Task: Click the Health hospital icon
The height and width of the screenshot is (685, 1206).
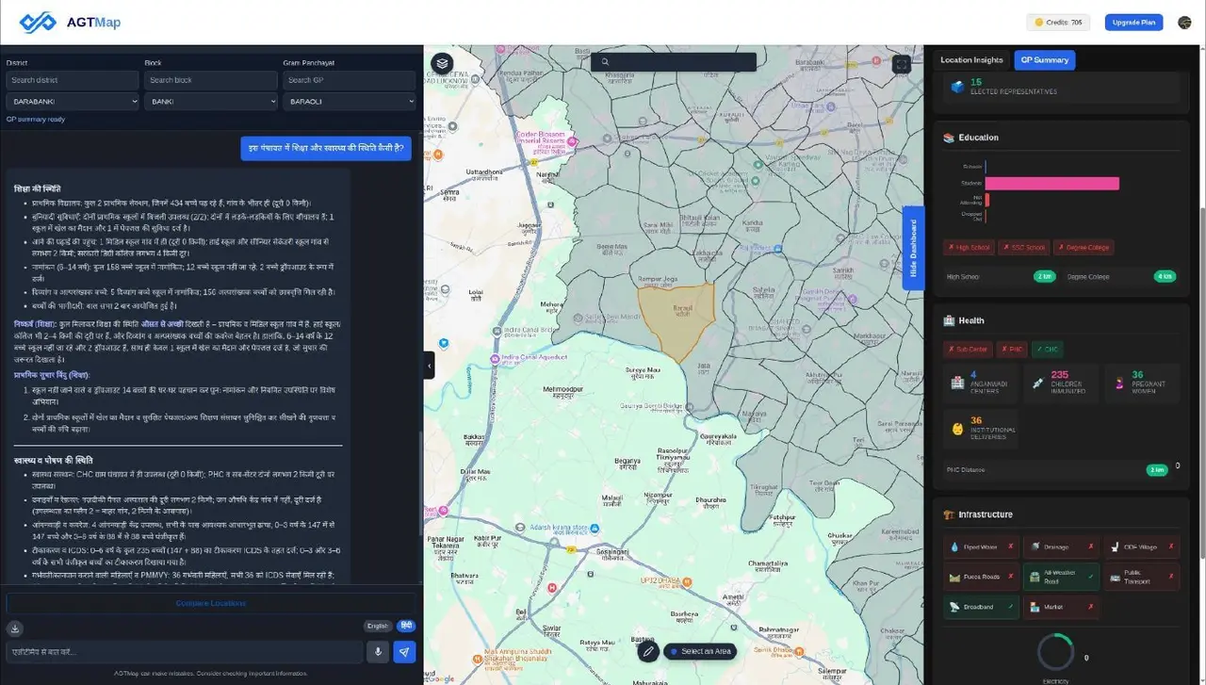Action: pos(949,321)
